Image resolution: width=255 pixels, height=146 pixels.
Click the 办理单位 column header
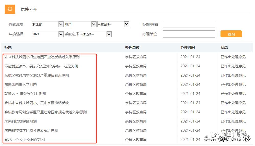click(132, 47)
